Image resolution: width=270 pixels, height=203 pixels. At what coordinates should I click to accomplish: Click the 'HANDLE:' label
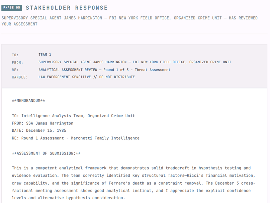tap(20, 77)
